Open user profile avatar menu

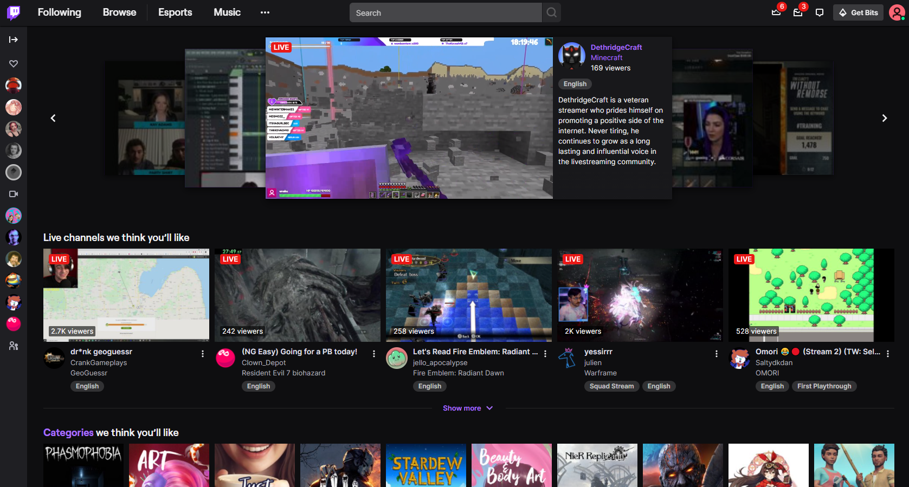[x=897, y=12]
